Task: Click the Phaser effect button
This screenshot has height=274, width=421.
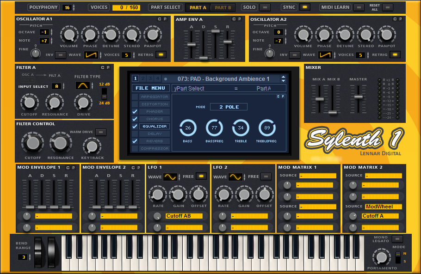Action: (x=155, y=111)
